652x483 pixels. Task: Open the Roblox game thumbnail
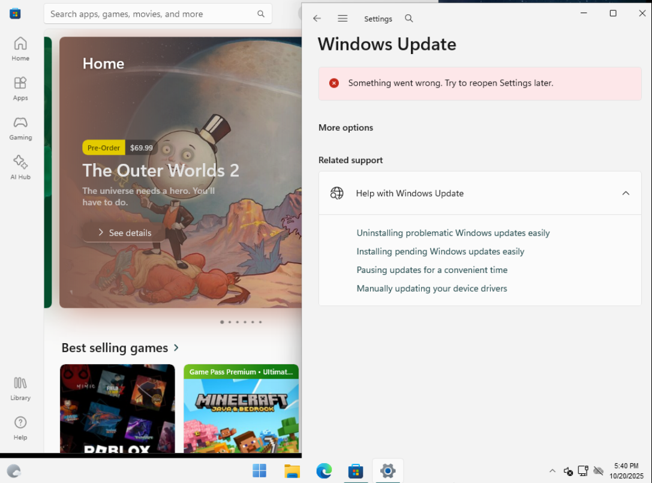point(117,409)
